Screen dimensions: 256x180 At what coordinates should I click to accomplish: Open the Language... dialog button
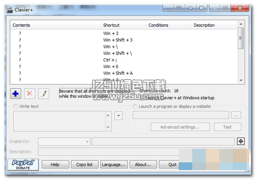click(x=114, y=164)
